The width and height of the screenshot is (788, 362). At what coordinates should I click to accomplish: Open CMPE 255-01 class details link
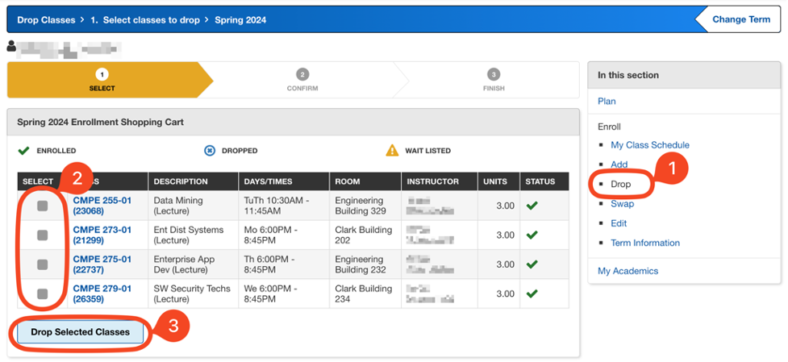102,206
